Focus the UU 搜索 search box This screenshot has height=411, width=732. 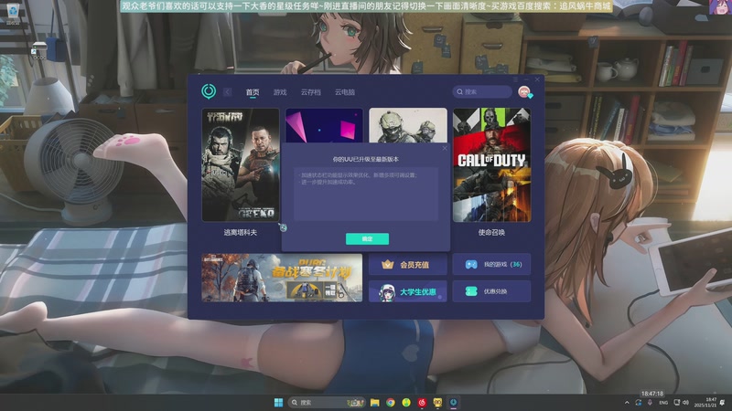tap(482, 92)
